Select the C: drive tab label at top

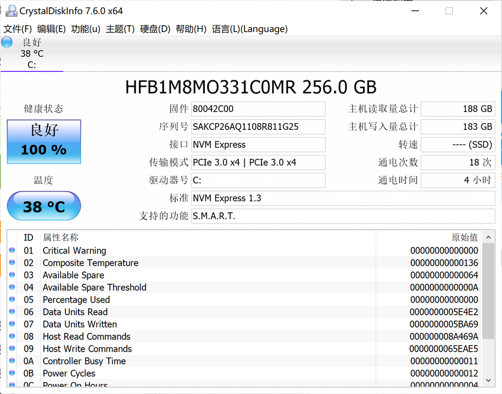32,65
